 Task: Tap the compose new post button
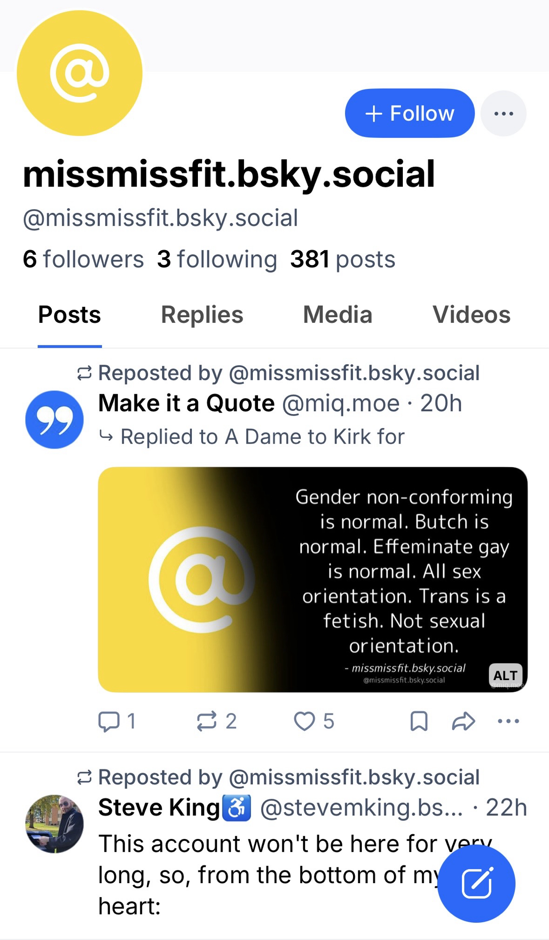pos(476,884)
